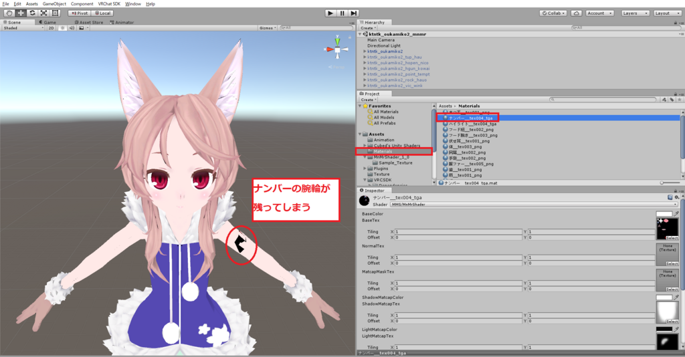Select the Rect transform tool

pos(55,13)
